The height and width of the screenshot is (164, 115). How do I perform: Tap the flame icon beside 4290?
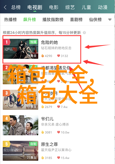43,56
